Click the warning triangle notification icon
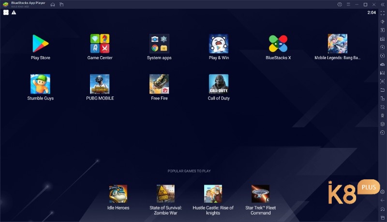This screenshot has width=387, height=222. pyautogui.click(x=14, y=13)
